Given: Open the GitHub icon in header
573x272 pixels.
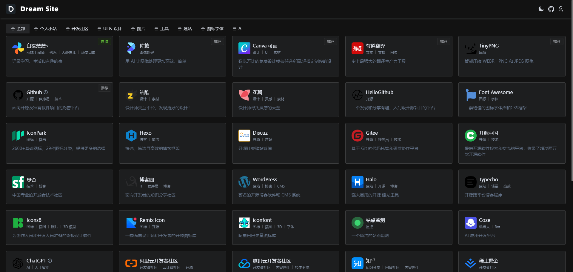Looking at the screenshot, I should coord(551,9).
